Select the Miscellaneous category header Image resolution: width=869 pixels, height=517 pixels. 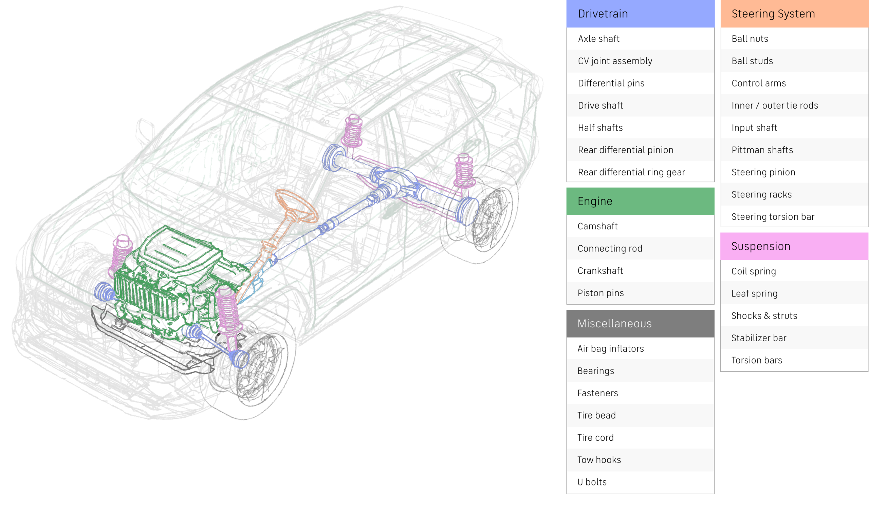point(640,324)
